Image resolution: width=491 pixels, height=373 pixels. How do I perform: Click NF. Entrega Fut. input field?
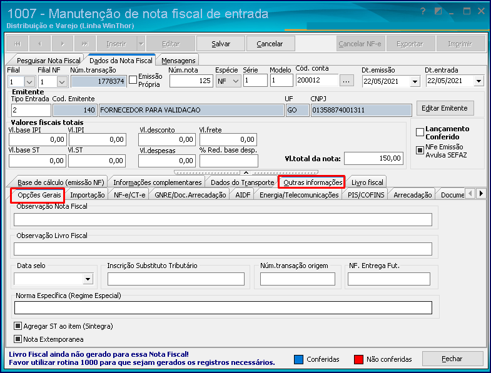pos(389,279)
